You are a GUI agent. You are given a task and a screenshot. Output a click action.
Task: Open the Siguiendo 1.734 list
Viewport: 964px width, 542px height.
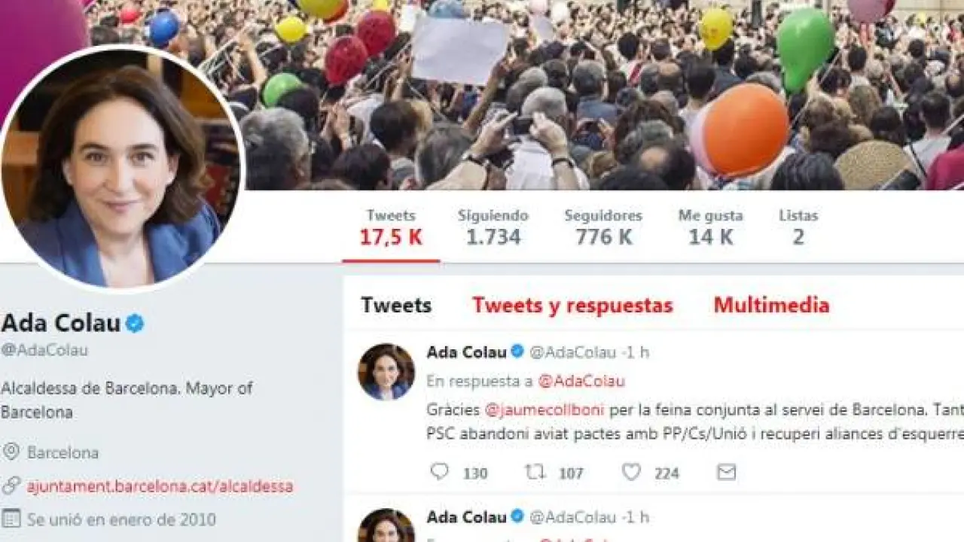[493, 227]
